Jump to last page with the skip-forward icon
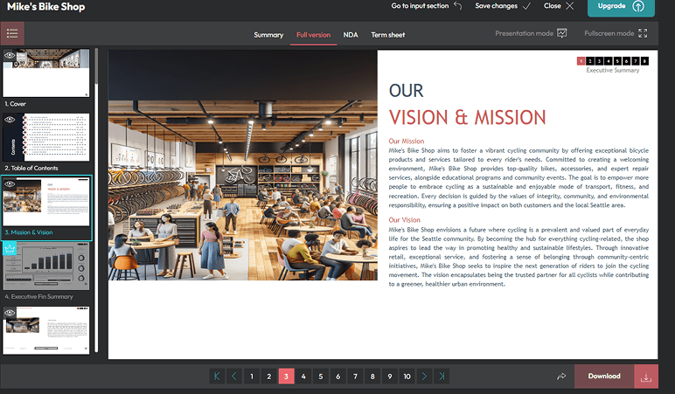 pyautogui.click(x=442, y=377)
